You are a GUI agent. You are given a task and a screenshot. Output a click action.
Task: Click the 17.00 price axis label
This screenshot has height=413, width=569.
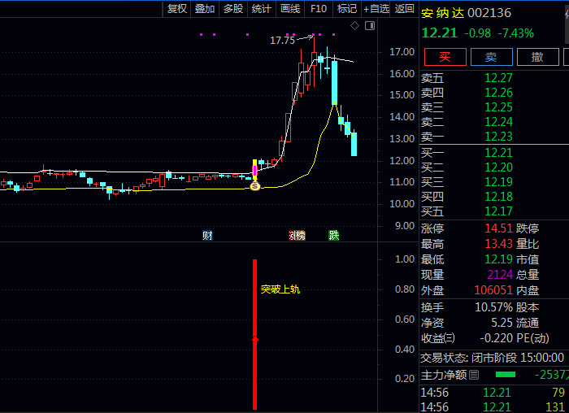pyautogui.click(x=402, y=52)
